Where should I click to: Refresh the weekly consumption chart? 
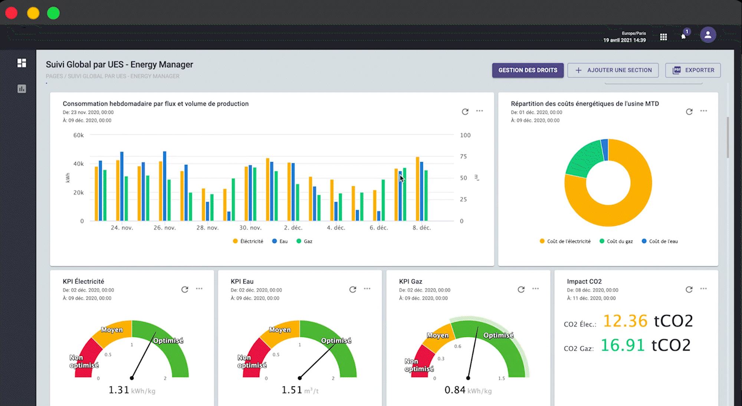click(x=465, y=111)
